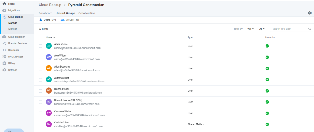
Task: Click the Branded Services share icon
Action: click(4, 43)
